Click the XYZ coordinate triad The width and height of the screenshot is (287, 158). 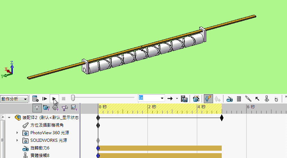click(x=8, y=70)
